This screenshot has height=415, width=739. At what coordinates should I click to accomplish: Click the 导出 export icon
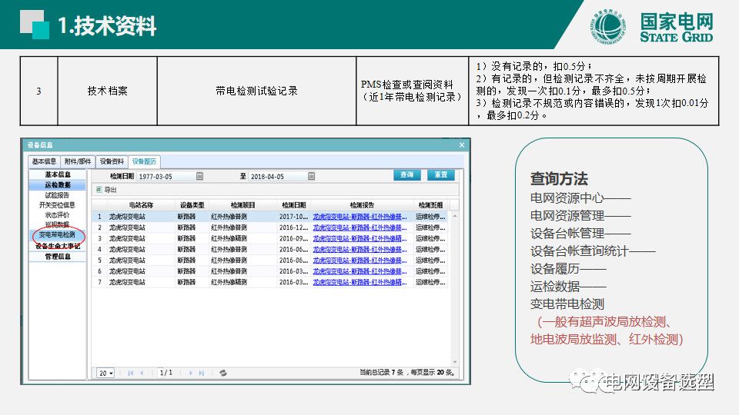[98, 189]
